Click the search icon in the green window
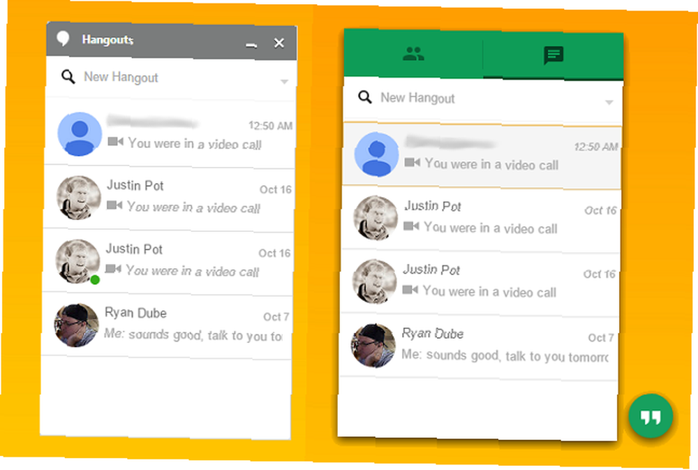This screenshot has width=698, height=470. coord(364,96)
